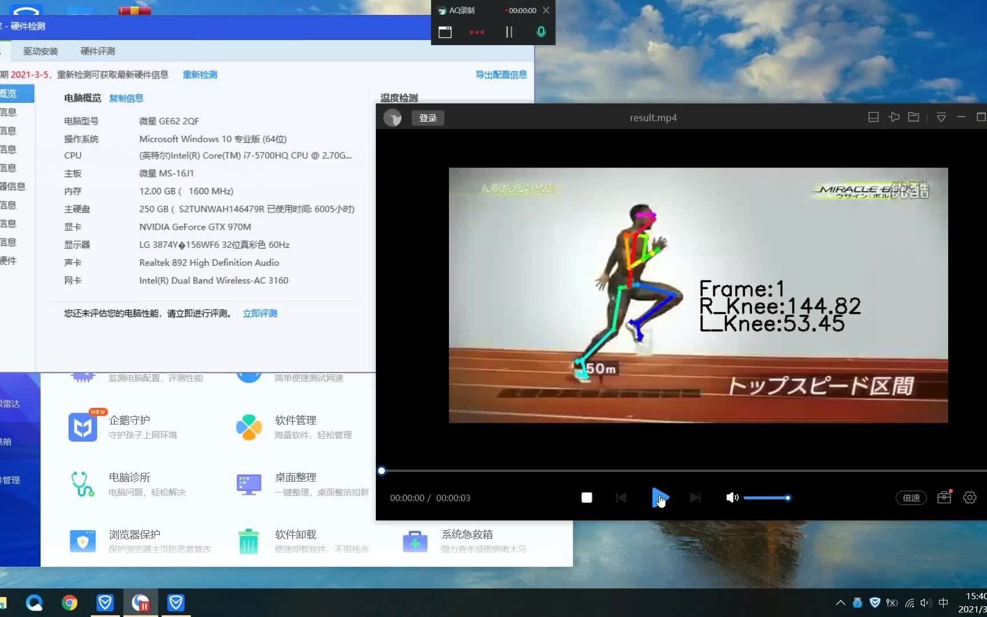Open player toolbox icon with red dot

[x=944, y=497]
